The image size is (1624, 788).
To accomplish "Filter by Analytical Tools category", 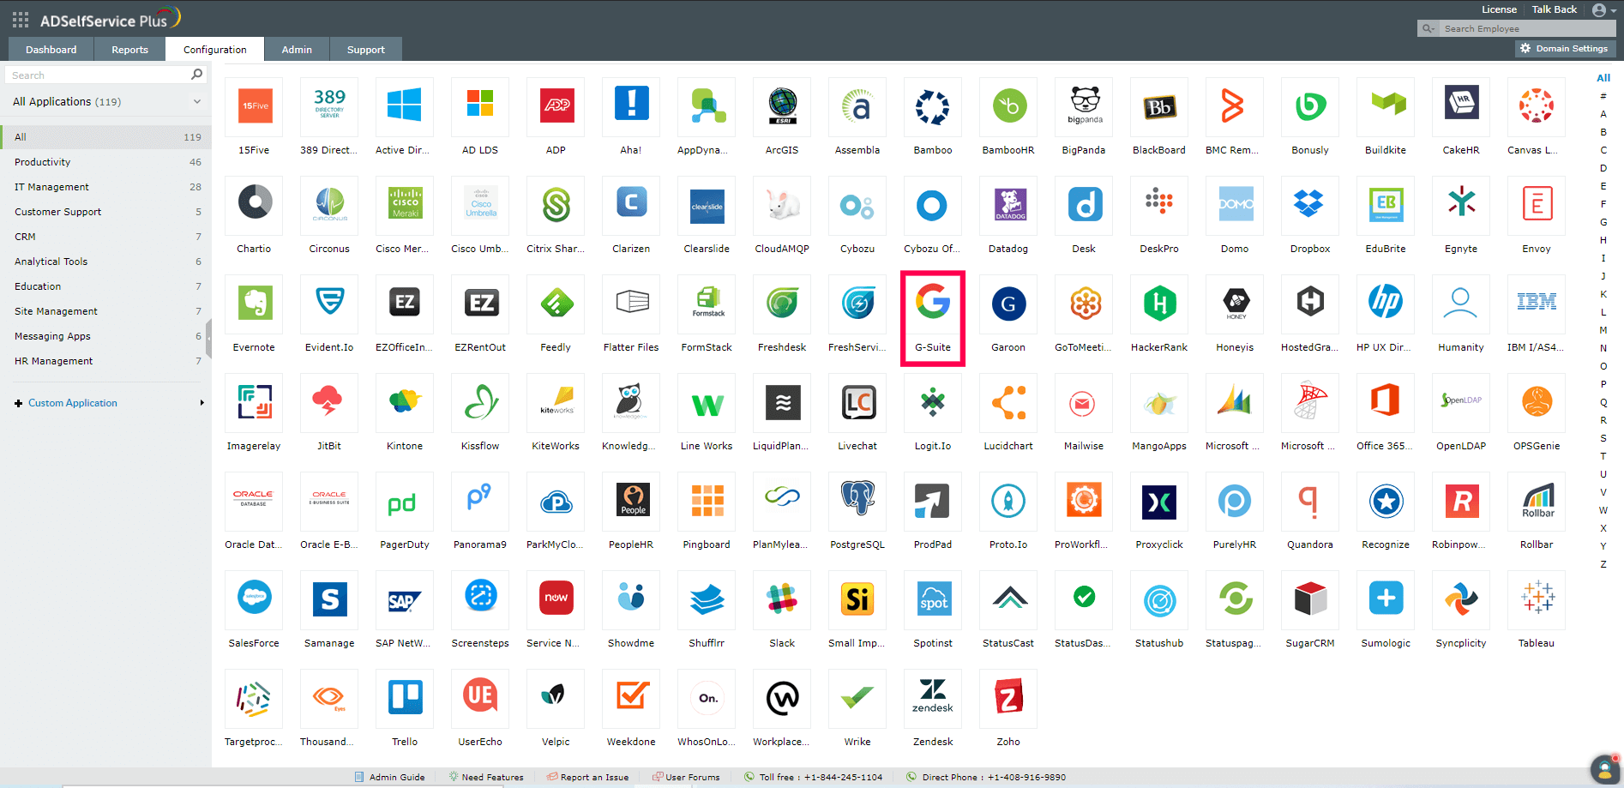I will (x=106, y=262).
